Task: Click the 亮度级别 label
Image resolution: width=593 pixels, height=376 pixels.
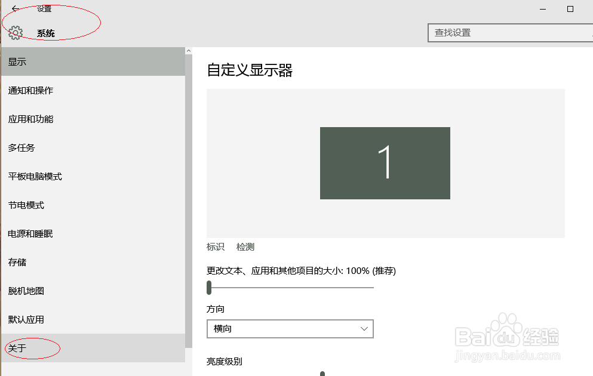Action: [225, 362]
